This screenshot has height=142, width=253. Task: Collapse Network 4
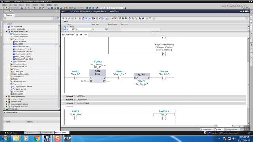click(62, 103)
